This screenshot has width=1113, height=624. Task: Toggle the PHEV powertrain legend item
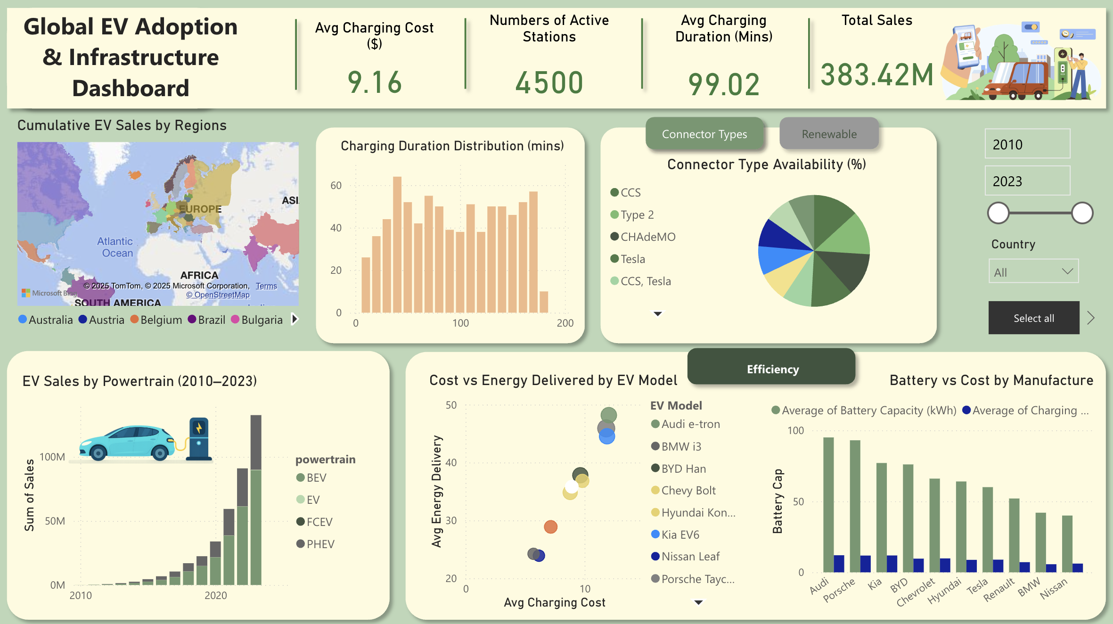point(320,544)
